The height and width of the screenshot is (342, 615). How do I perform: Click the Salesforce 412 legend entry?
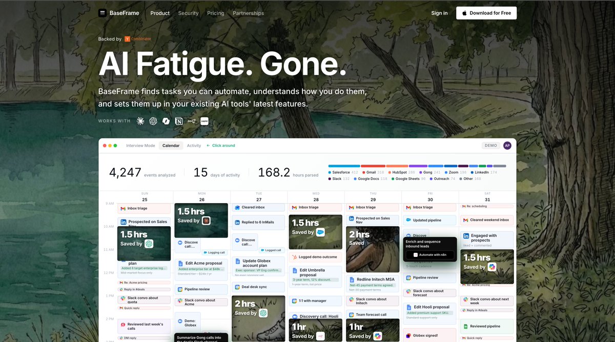(343, 172)
